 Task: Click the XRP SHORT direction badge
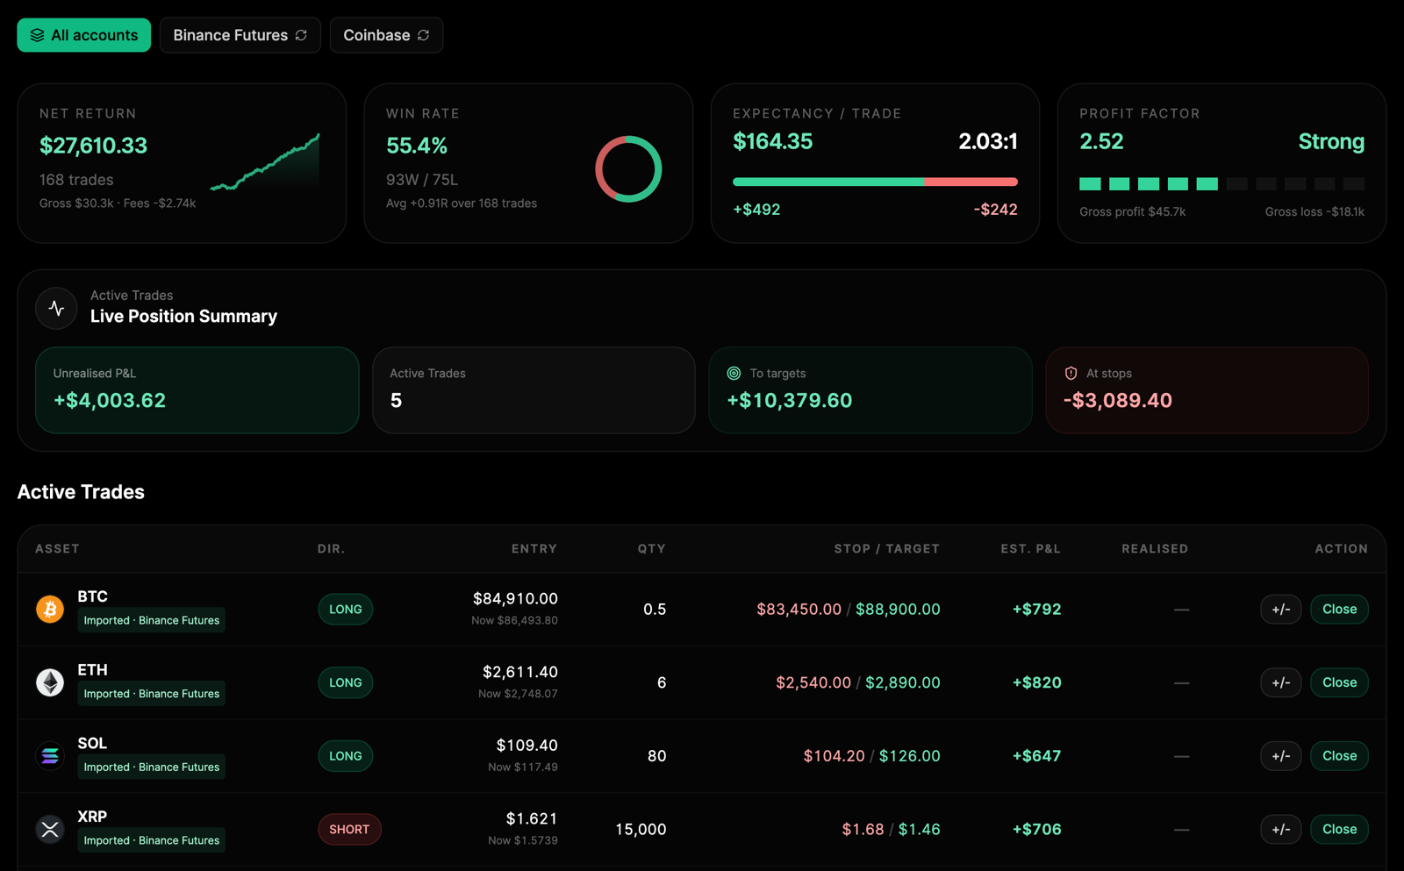tap(349, 829)
